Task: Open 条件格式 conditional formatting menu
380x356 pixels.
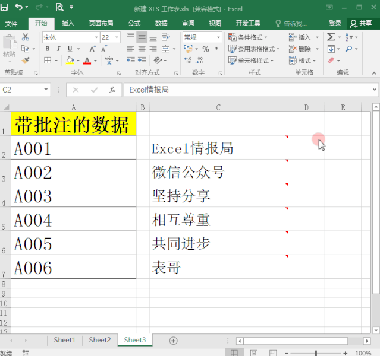Action: [247, 37]
